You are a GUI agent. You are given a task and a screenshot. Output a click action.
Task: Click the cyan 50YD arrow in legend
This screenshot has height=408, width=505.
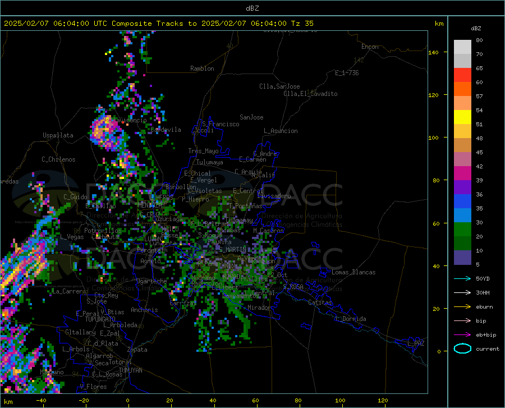point(462,278)
